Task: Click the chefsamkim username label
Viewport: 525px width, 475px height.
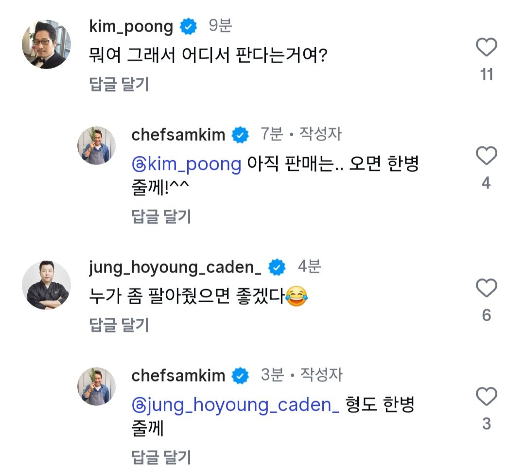Action: 177,135
